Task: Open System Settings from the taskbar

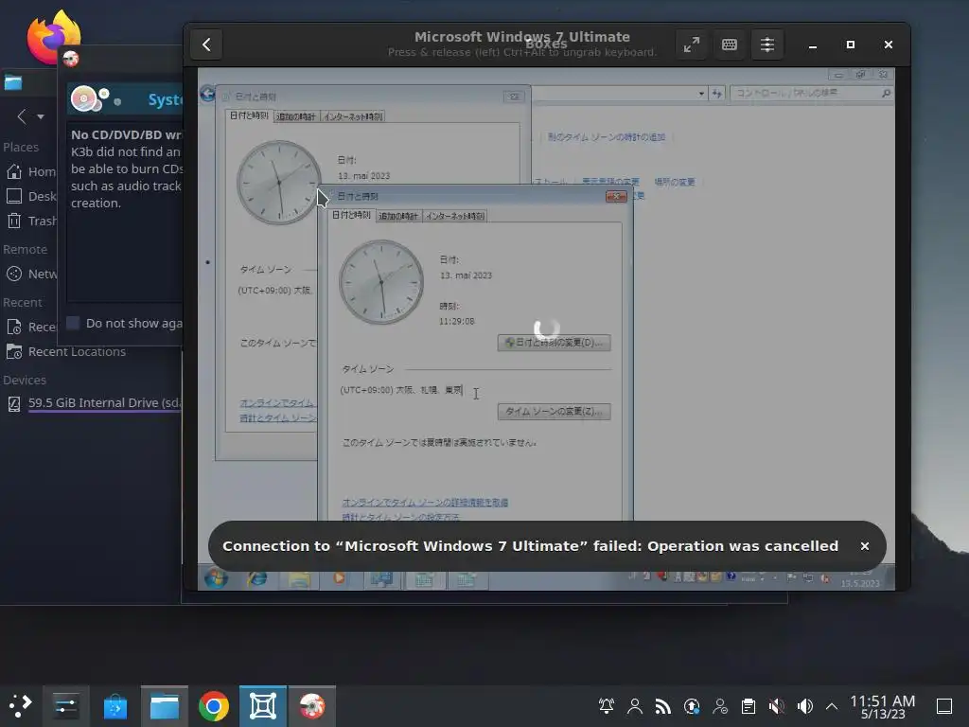Action: (x=65, y=706)
